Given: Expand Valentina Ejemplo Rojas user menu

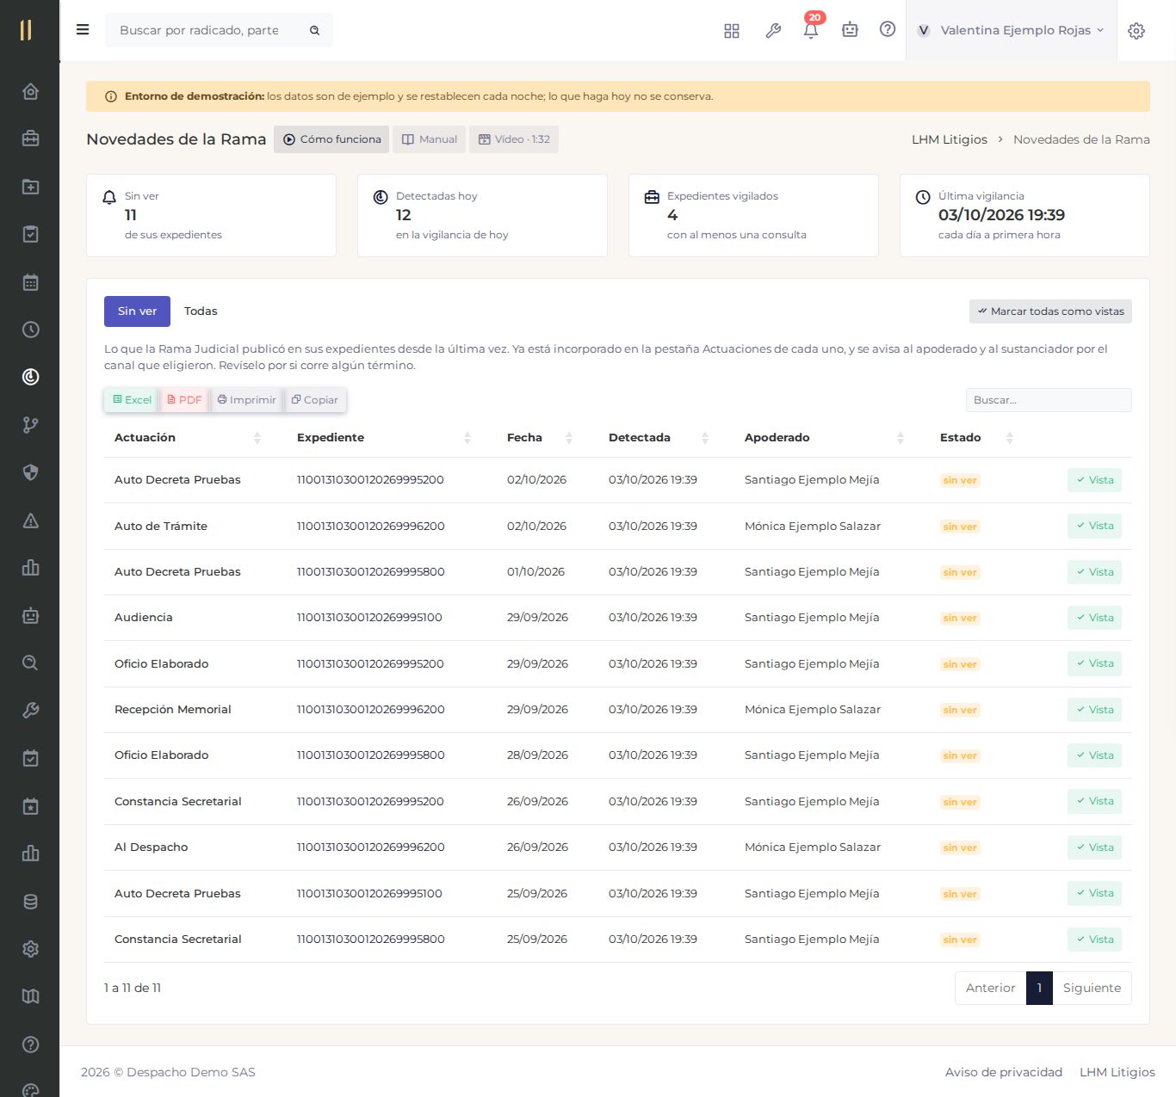Looking at the screenshot, I should click(x=1011, y=30).
